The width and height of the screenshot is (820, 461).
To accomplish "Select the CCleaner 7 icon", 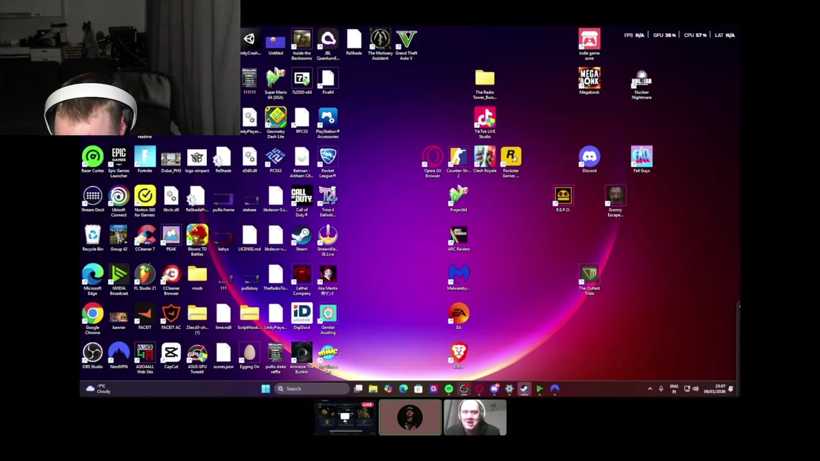I will pyautogui.click(x=145, y=238).
